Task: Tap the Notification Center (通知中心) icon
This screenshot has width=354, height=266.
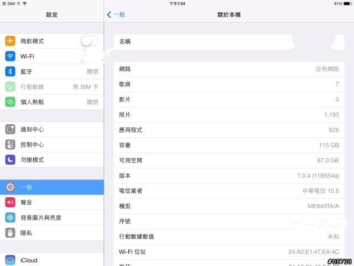Action: click(x=10, y=129)
